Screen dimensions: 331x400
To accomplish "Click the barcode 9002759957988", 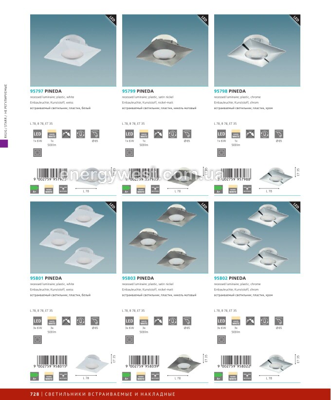I will pos(236,175).
